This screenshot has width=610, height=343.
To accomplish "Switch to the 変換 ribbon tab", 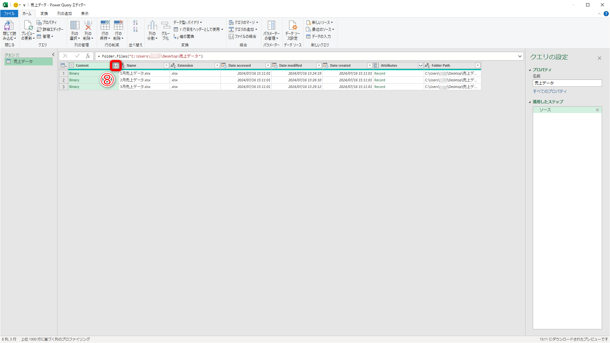I will point(44,13).
